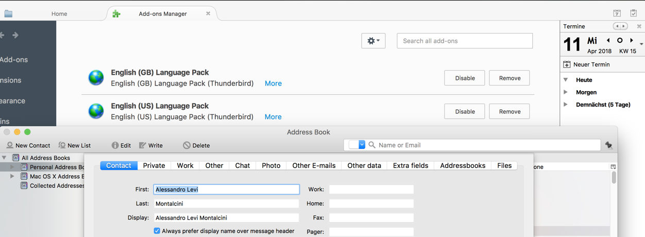Screen dimensions: 645x237
Task: Click the Display name field
Action: [x=226, y=218]
